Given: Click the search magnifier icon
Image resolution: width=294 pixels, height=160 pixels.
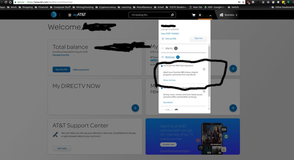Looking at the screenshot, I should 172,15.
